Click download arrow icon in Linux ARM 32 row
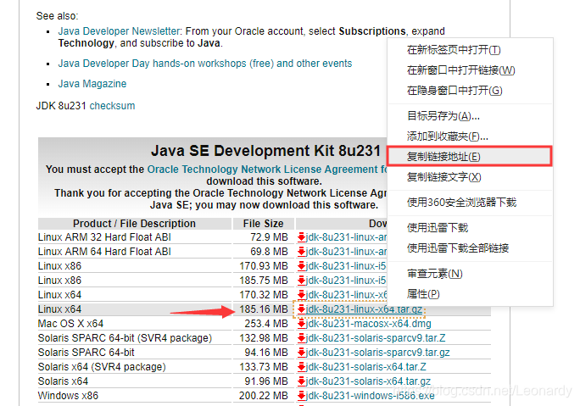 (302, 237)
